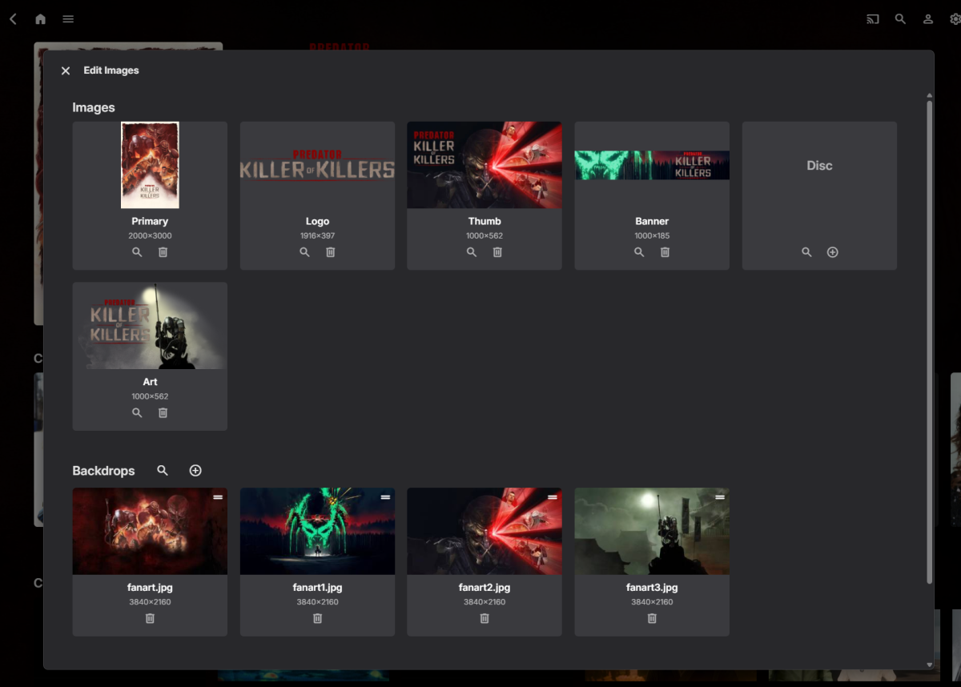The image size is (961, 687).
Task: Add a Disc image with plus icon
Action: 832,252
